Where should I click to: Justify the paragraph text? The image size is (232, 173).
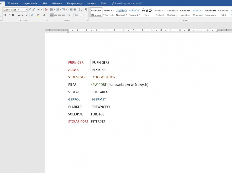pos(63,15)
